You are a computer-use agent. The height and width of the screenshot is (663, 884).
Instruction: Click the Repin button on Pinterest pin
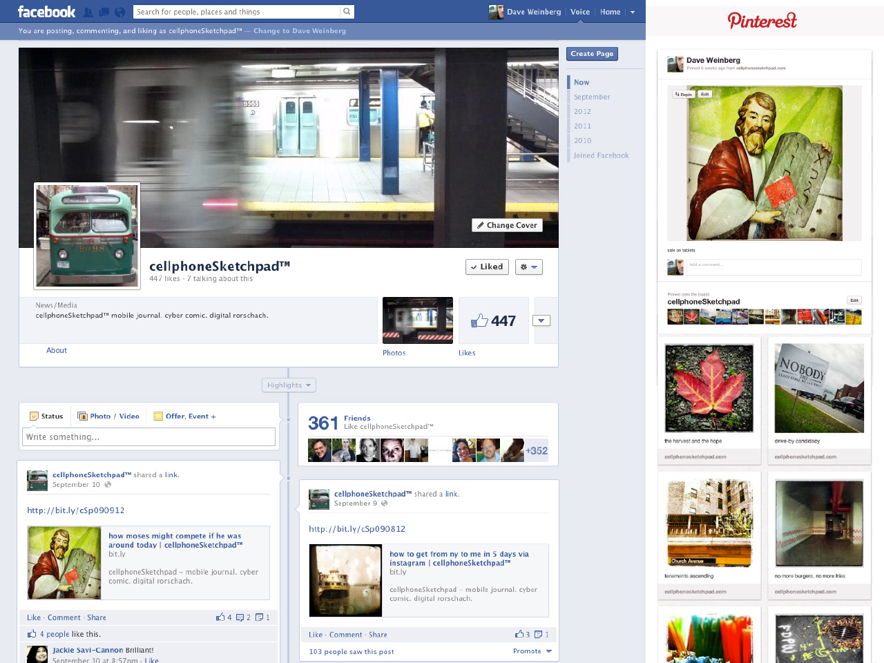click(683, 94)
